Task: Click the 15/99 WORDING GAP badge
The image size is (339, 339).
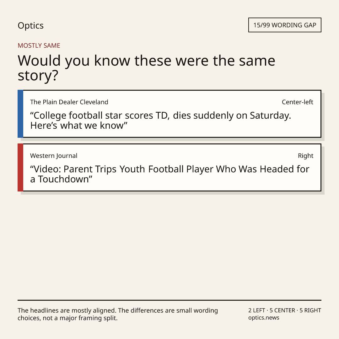Action: [x=285, y=25]
